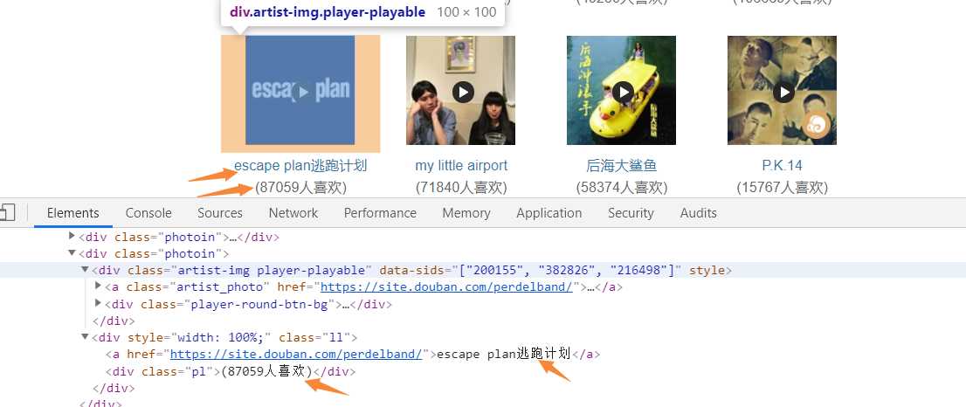Select the (58374人喜欢) like count text

622,187
